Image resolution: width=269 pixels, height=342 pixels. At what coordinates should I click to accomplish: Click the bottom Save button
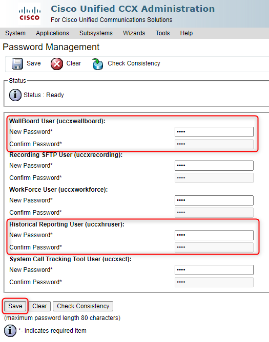pos(15,306)
